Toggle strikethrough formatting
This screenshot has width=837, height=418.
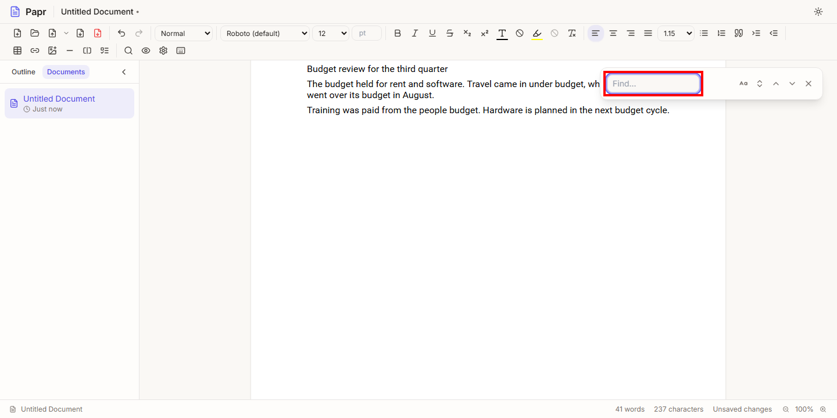[x=450, y=33]
